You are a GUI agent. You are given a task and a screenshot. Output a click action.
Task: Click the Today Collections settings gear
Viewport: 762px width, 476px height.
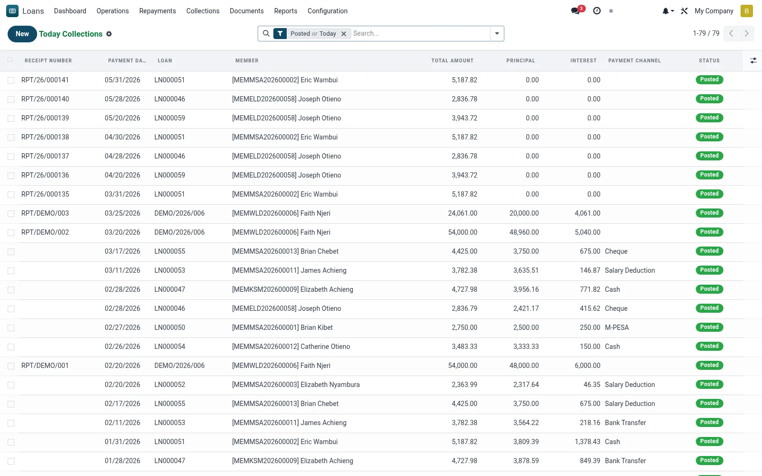109,34
